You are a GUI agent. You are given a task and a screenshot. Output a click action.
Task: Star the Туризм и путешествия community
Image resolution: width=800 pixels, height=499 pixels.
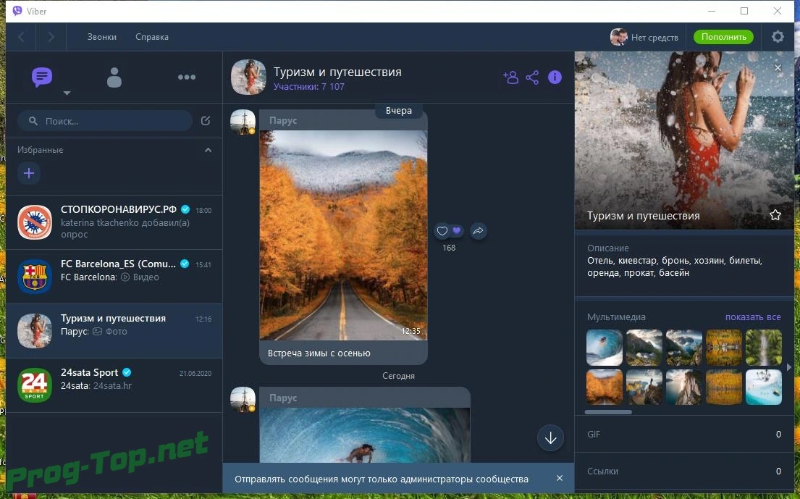(x=775, y=215)
